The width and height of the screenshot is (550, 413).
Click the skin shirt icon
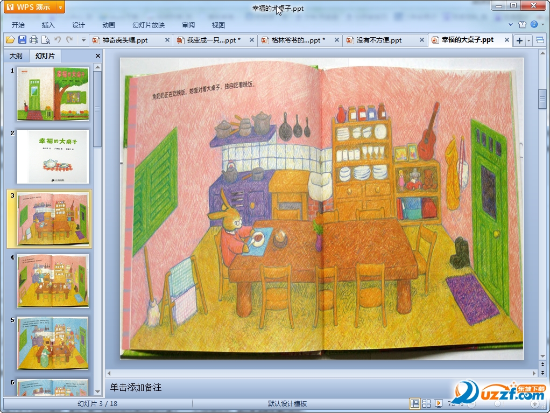[523, 24]
